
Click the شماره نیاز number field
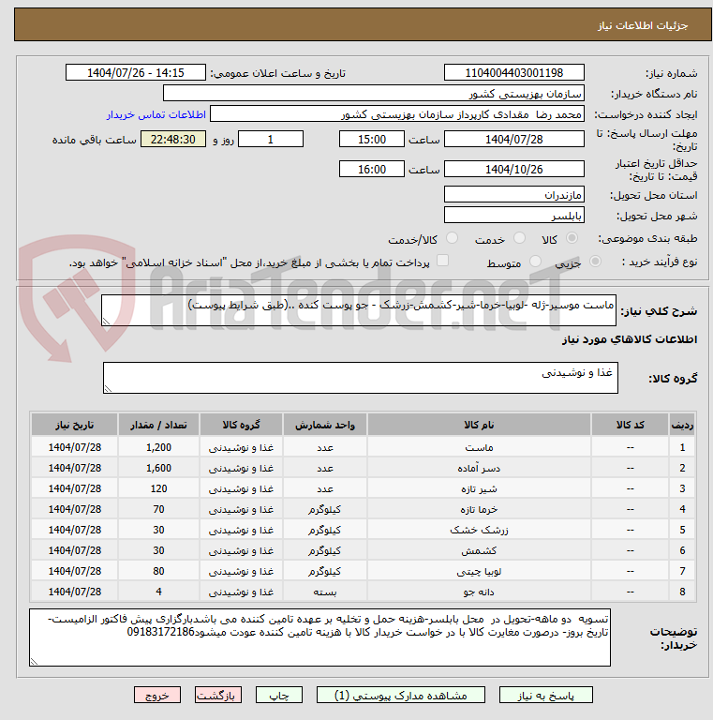click(513, 72)
